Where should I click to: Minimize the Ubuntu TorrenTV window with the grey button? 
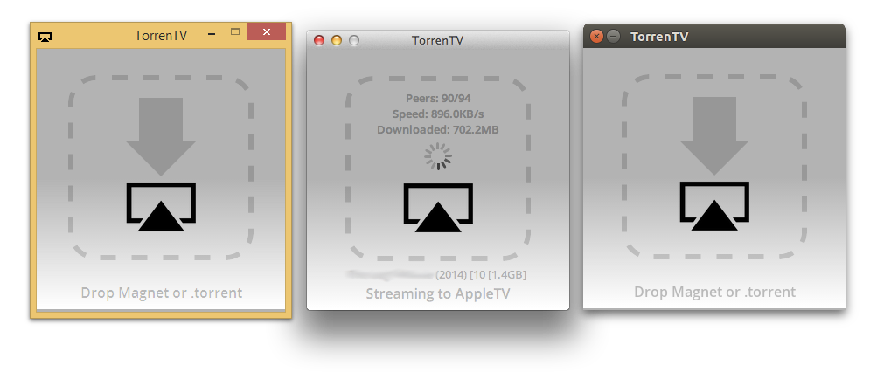click(x=613, y=37)
